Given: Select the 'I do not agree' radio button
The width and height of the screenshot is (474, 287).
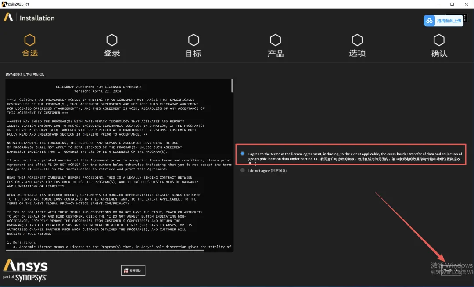Looking at the screenshot, I should 242,170.
